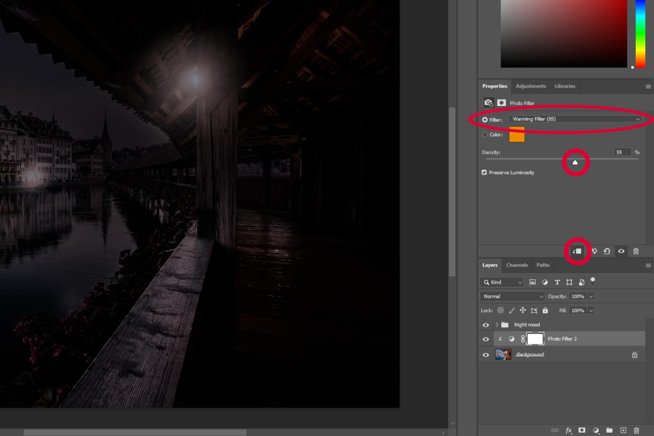
Task: Click the Background layer thumbnail
Action: [503, 355]
